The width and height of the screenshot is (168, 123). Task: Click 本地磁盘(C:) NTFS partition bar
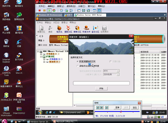59,39
